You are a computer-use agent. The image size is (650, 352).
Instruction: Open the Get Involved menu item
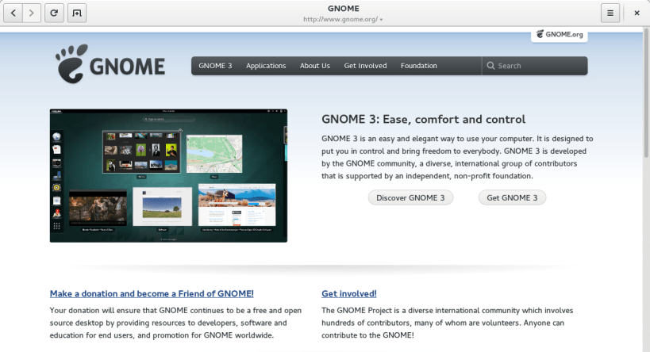pos(365,66)
